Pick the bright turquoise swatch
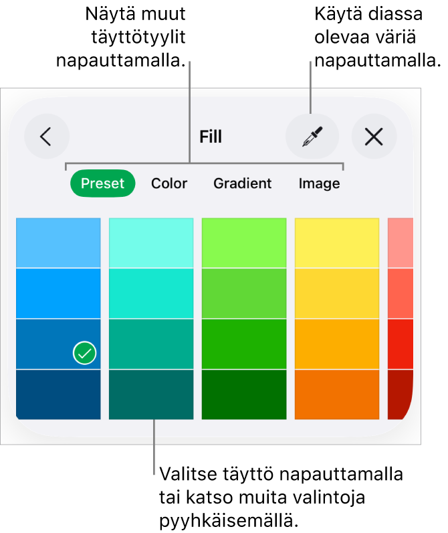Screen dimensions: 448x533 (x=151, y=293)
